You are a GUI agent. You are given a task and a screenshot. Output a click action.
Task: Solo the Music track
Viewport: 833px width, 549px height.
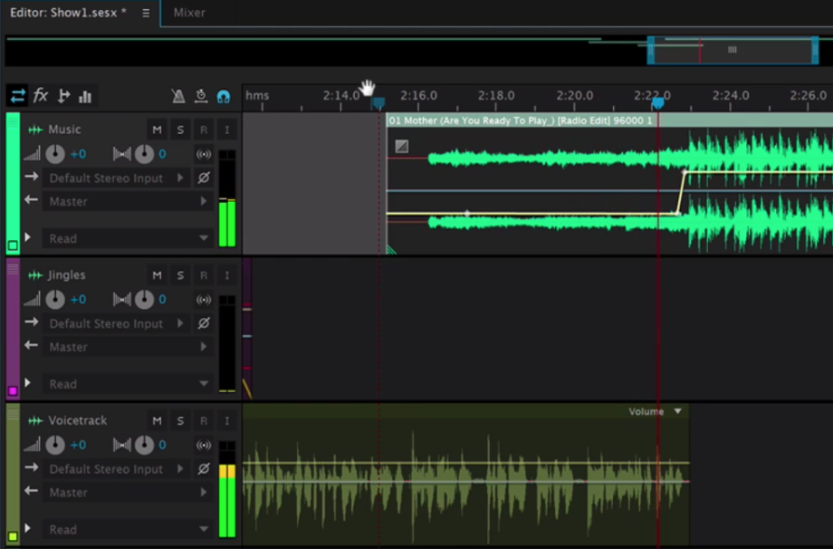[180, 130]
